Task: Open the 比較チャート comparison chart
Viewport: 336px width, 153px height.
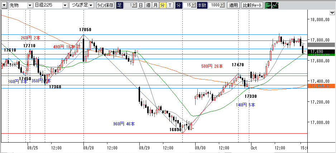Action: (x=253, y=5)
